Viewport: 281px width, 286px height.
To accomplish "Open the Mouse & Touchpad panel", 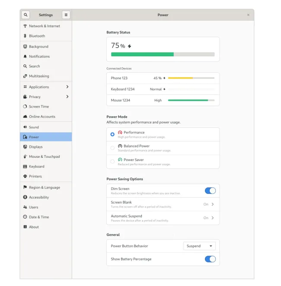I will 44,156.
